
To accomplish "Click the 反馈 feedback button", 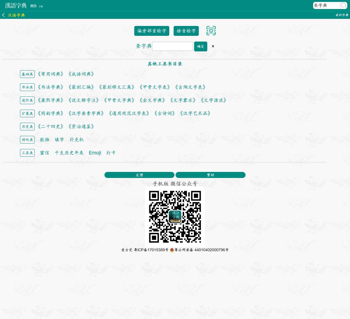I will (x=139, y=175).
